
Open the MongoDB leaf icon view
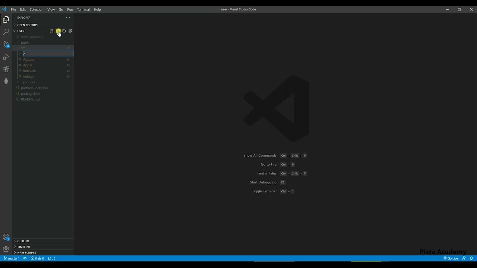(6, 82)
